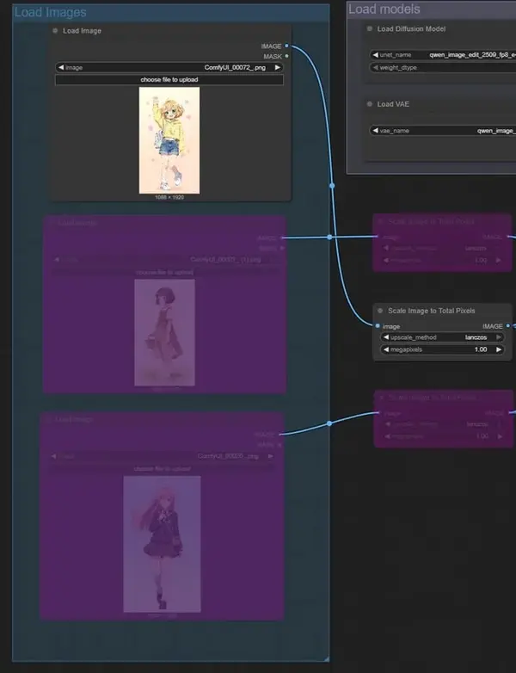Collapse the Load Diffusion Model node via its dot
This screenshot has width=516, height=673.
pos(369,28)
